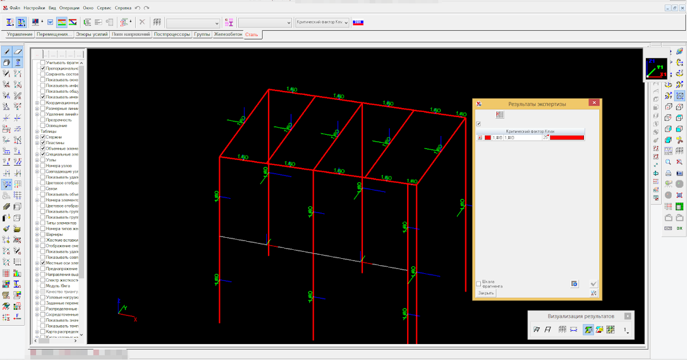Open the empty combo box after pink grid icon
Viewport: 687px width, 360px height.
(x=265, y=22)
